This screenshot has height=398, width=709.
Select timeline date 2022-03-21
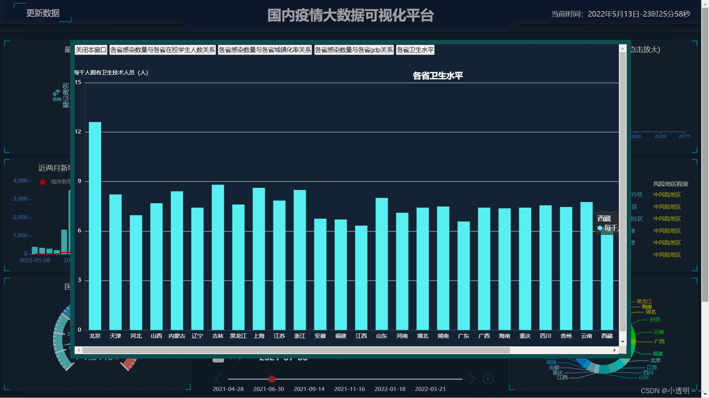430,389
